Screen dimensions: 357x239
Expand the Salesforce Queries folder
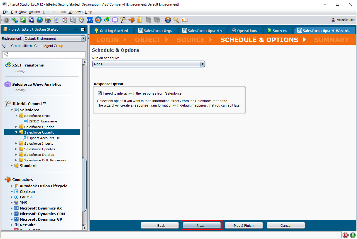click(16, 127)
